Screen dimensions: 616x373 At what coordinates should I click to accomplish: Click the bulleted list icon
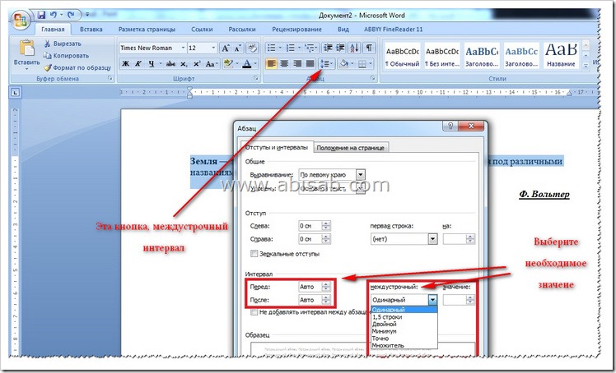(x=273, y=48)
